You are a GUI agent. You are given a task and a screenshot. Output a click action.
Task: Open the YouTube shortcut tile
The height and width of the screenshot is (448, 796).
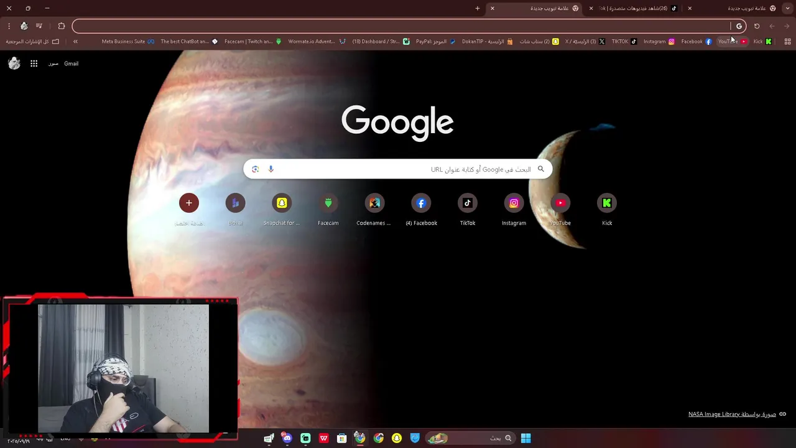pyautogui.click(x=560, y=210)
